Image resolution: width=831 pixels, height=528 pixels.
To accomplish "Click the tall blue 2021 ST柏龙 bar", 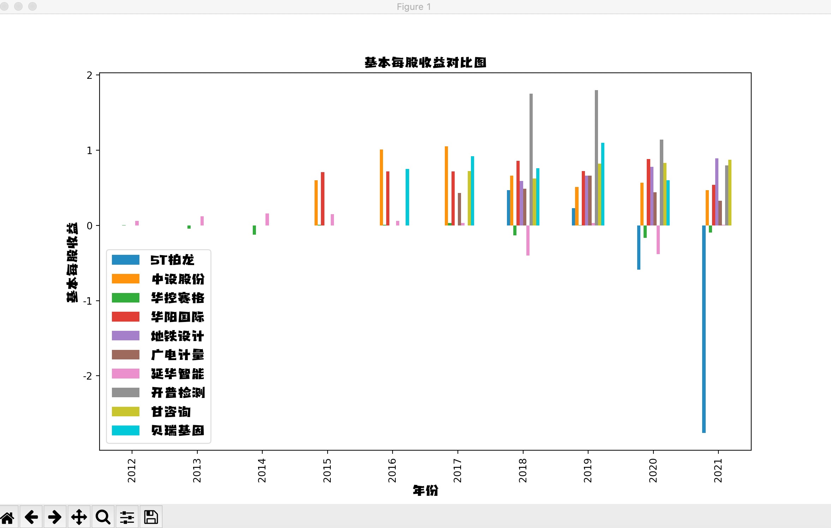I will pyautogui.click(x=704, y=329).
